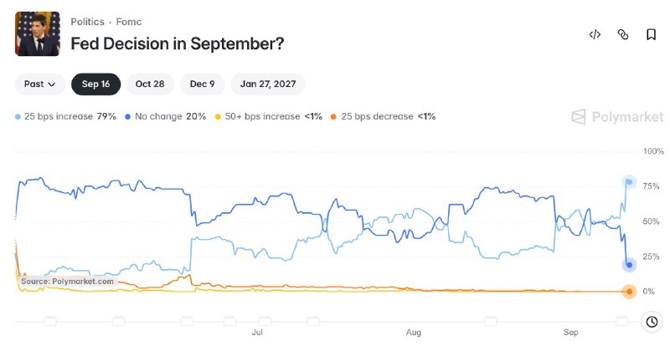
Task: Open the Politics category link
Action: click(x=87, y=22)
